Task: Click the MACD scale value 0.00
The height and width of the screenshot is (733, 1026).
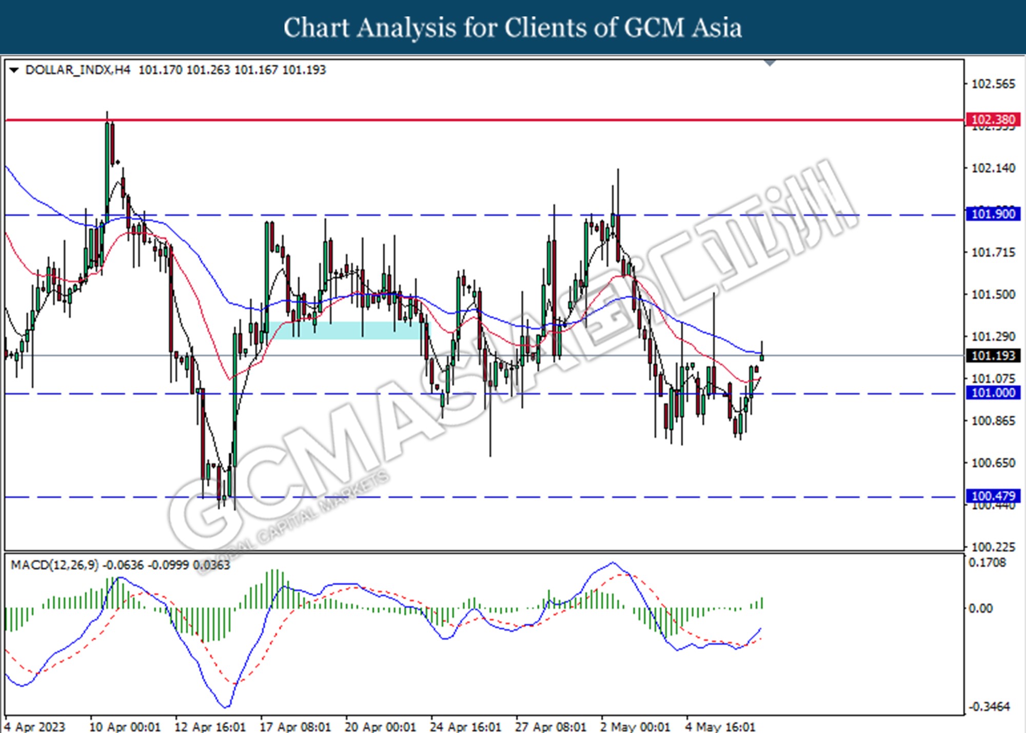Action: 980,608
